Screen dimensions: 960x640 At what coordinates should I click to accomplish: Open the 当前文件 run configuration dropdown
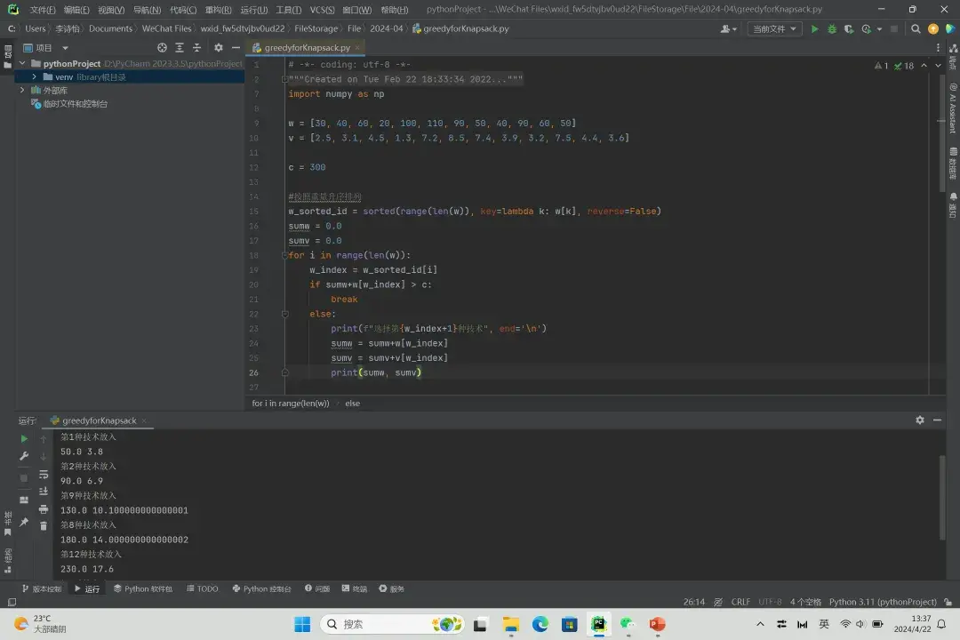click(x=774, y=28)
